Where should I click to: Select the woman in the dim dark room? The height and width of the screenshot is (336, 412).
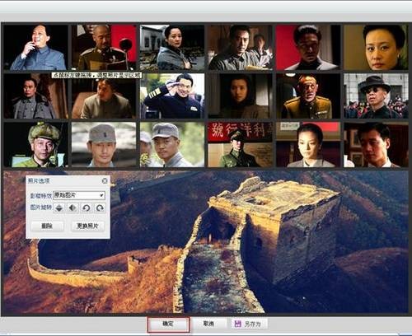click(x=241, y=96)
